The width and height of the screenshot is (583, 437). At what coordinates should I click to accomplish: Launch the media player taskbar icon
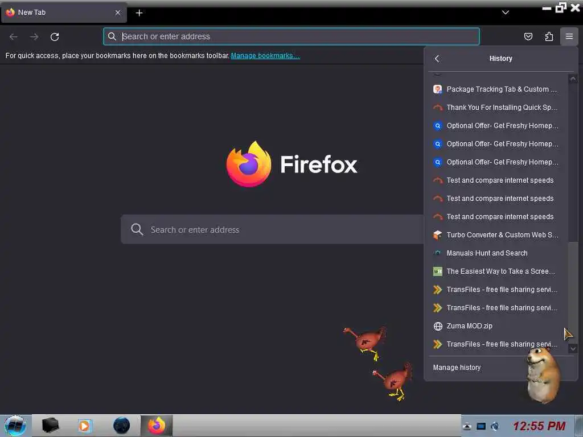click(x=85, y=426)
